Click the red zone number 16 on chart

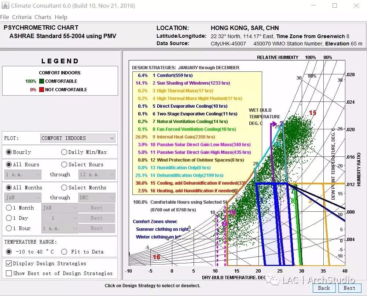pyautogui.click(x=157, y=257)
